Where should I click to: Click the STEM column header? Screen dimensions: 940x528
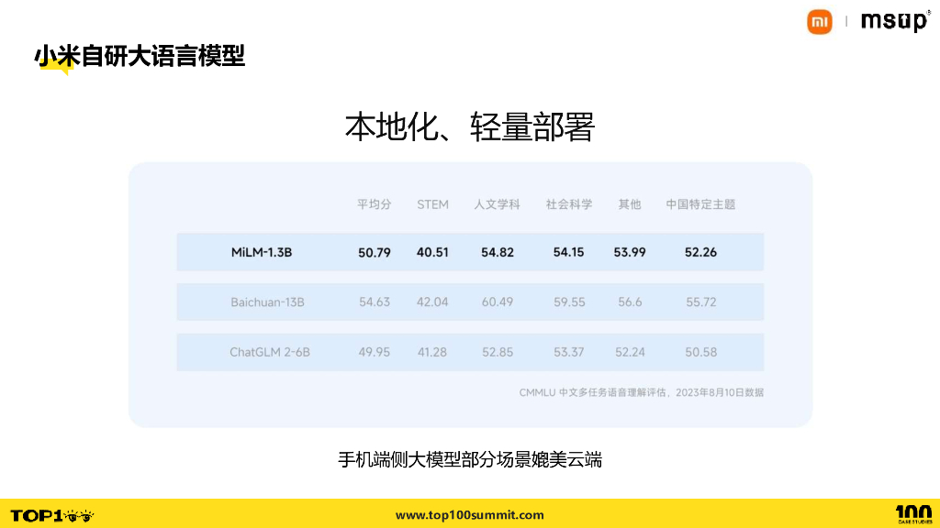(433, 204)
